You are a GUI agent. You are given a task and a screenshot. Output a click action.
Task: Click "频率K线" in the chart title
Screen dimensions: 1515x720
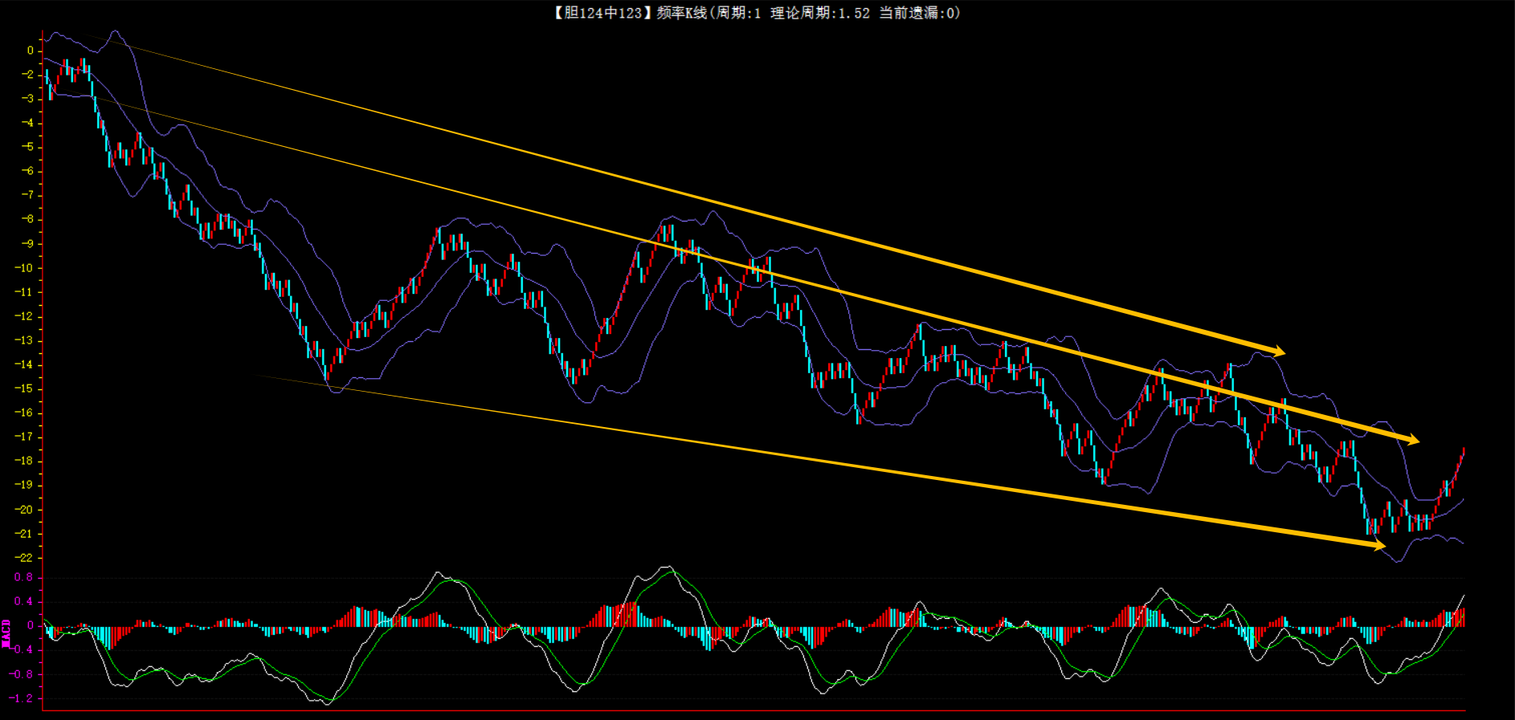tap(681, 13)
